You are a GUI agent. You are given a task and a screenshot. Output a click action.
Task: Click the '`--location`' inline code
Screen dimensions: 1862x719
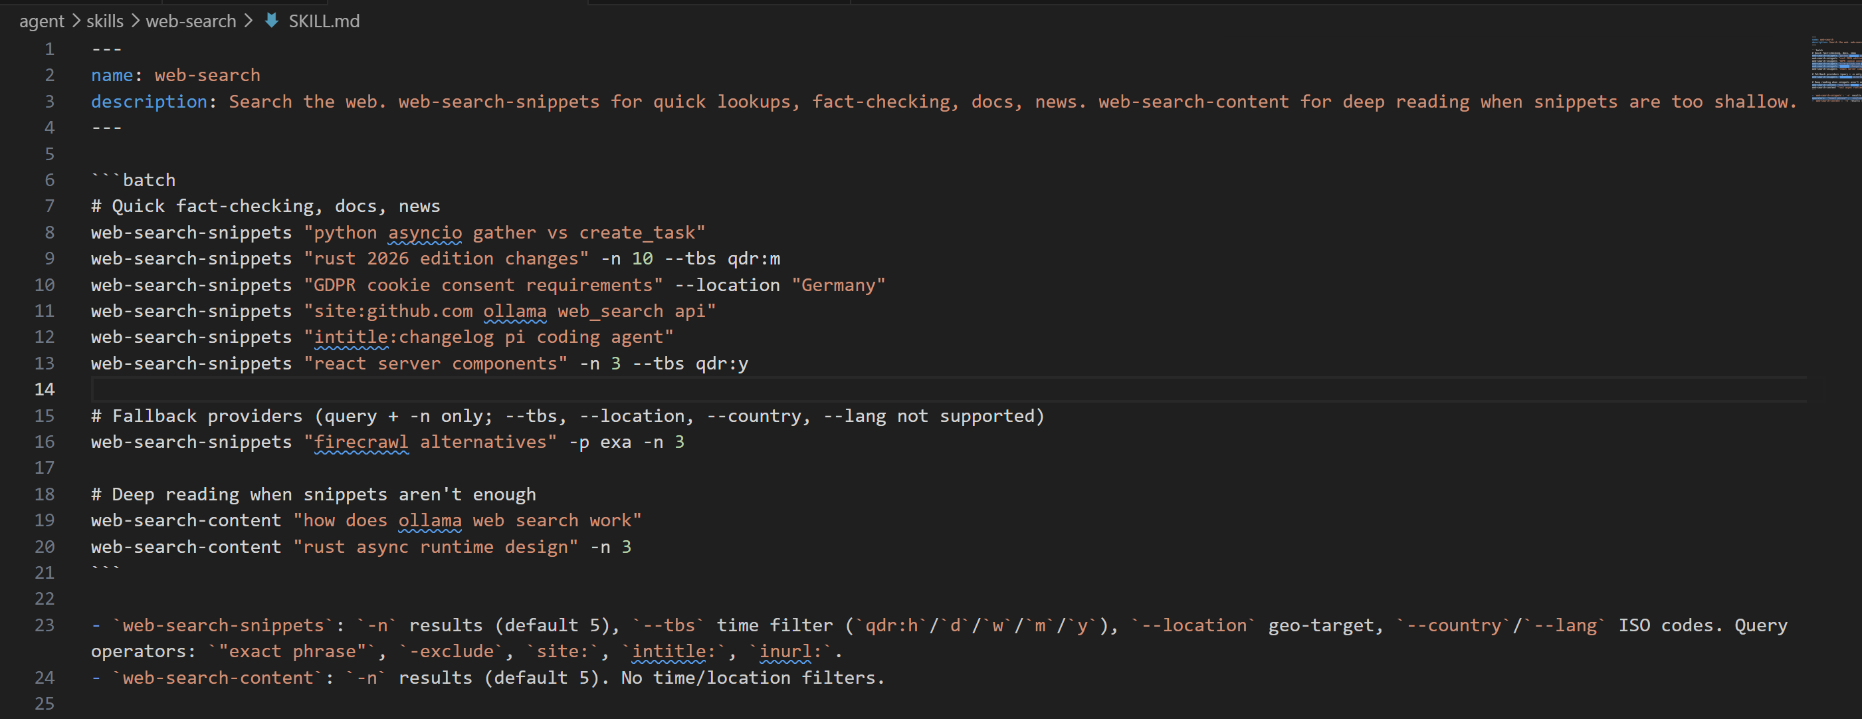pos(1194,625)
